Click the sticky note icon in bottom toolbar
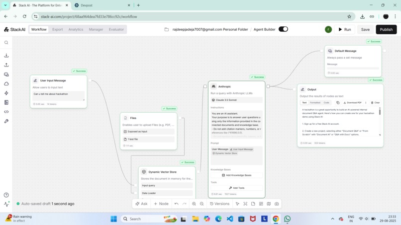Image resolution: width=401 pixels, height=225 pixels. pyautogui.click(x=253, y=204)
